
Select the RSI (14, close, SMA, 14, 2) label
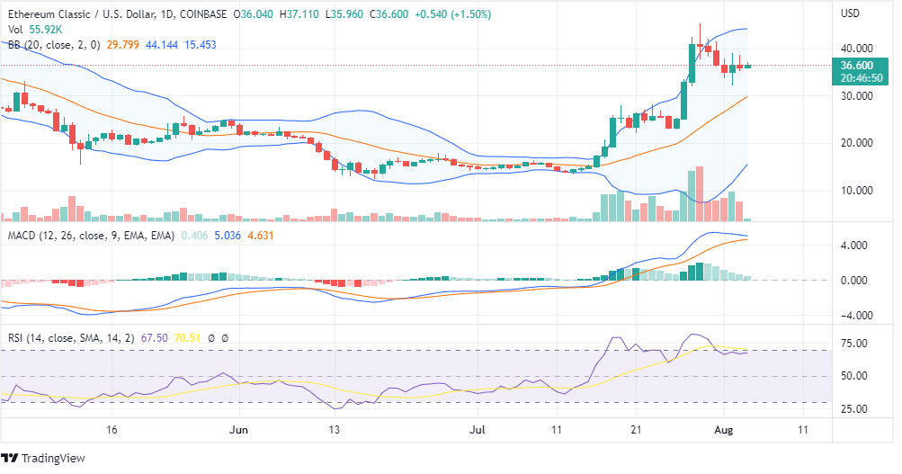[72, 338]
